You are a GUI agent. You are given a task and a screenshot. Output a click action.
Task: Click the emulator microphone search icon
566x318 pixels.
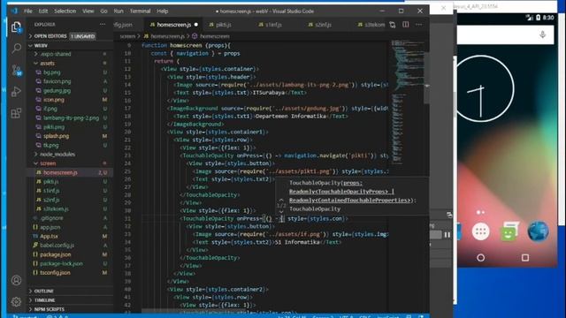tap(542, 34)
